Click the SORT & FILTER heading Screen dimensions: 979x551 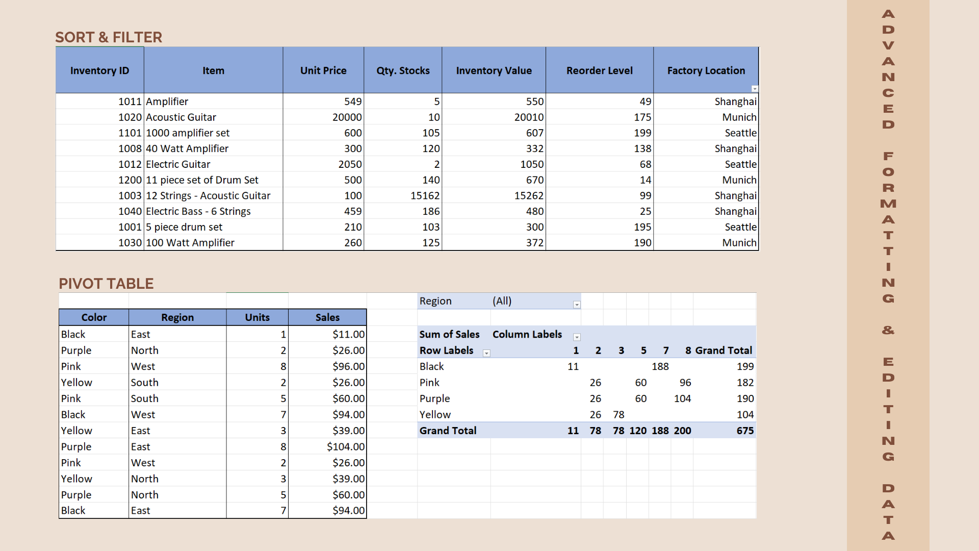[109, 37]
